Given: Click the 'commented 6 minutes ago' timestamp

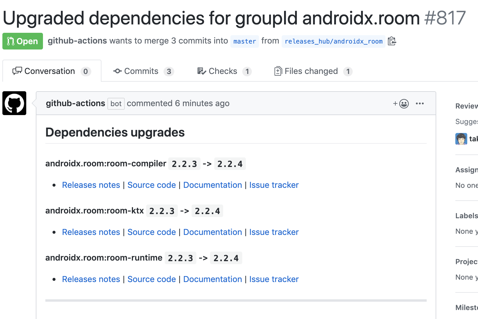Looking at the screenshot, I should (x=178, y=103).
